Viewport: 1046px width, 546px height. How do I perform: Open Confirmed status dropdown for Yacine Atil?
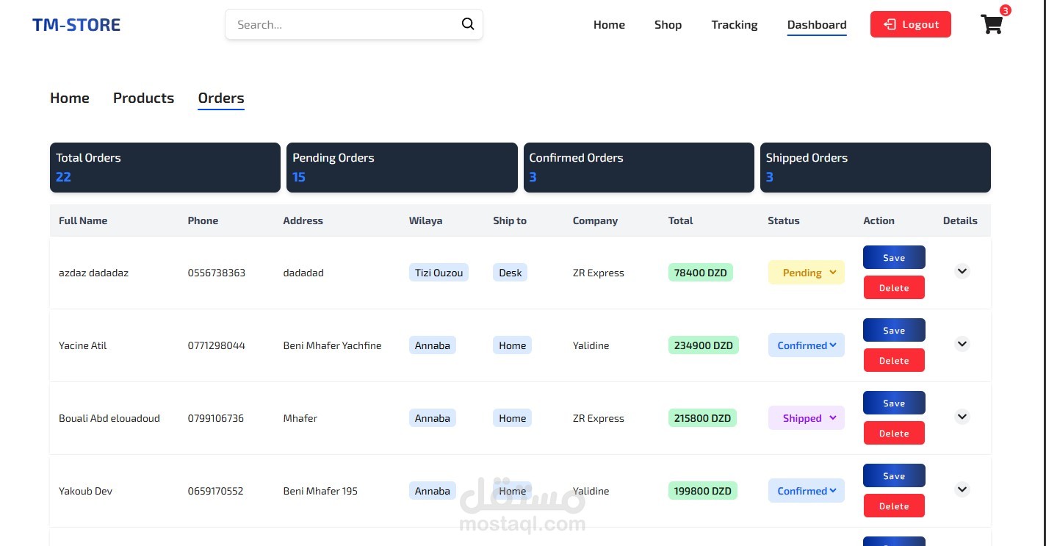coord(807,345)
